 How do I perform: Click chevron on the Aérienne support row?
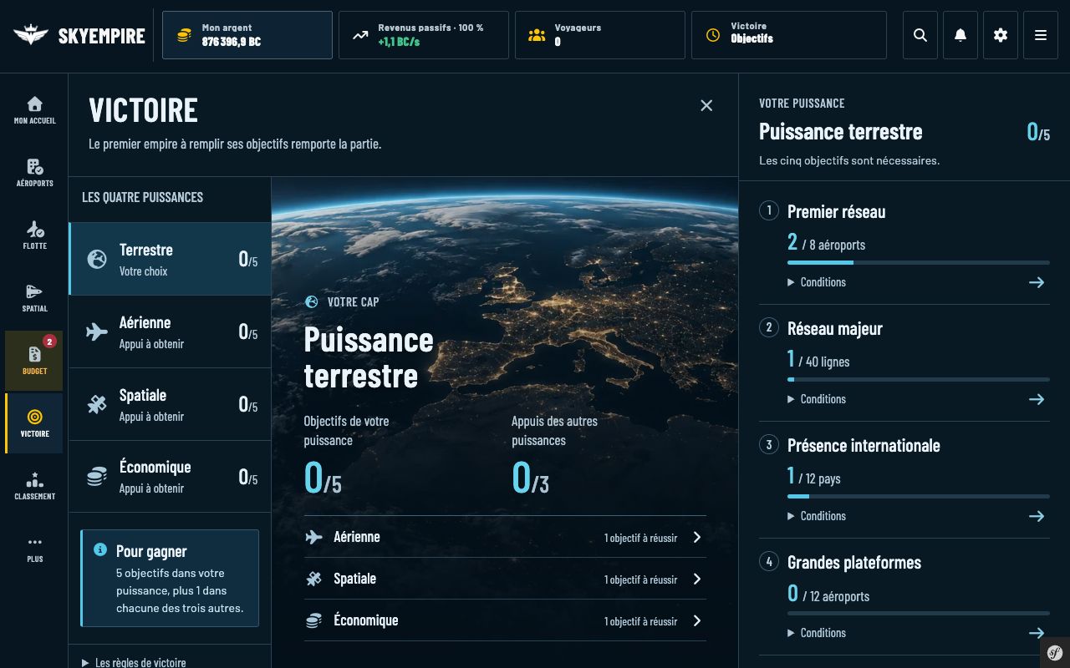697,537
